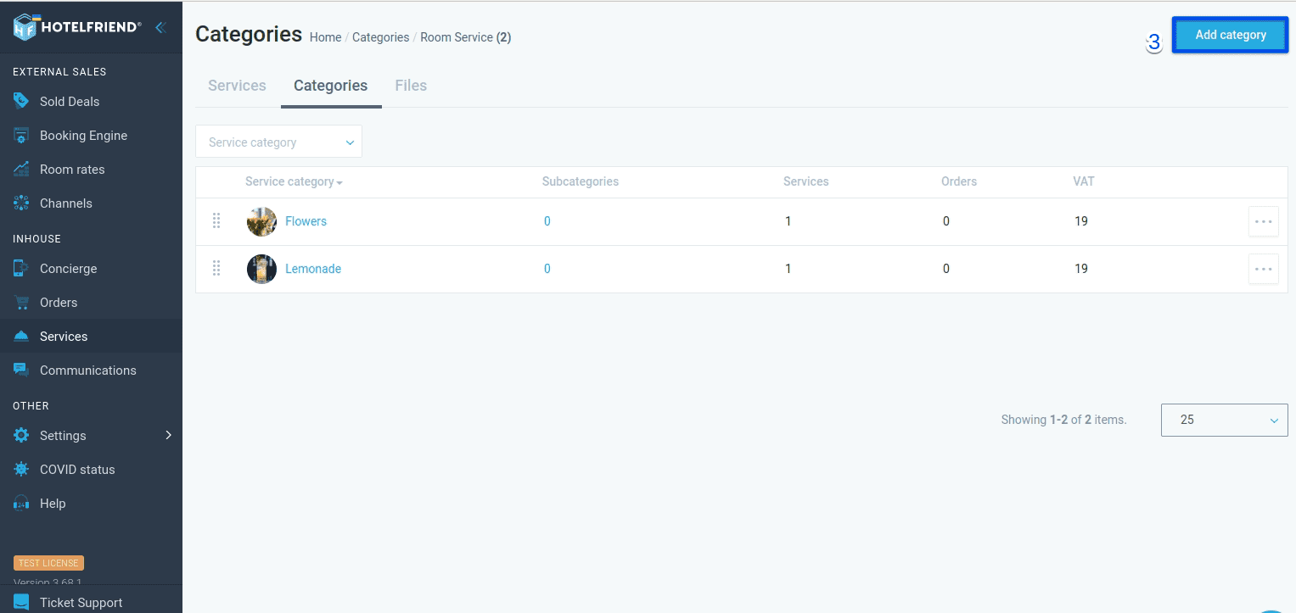Expand the Settings submenu arrow

click(x=168, y=435)
